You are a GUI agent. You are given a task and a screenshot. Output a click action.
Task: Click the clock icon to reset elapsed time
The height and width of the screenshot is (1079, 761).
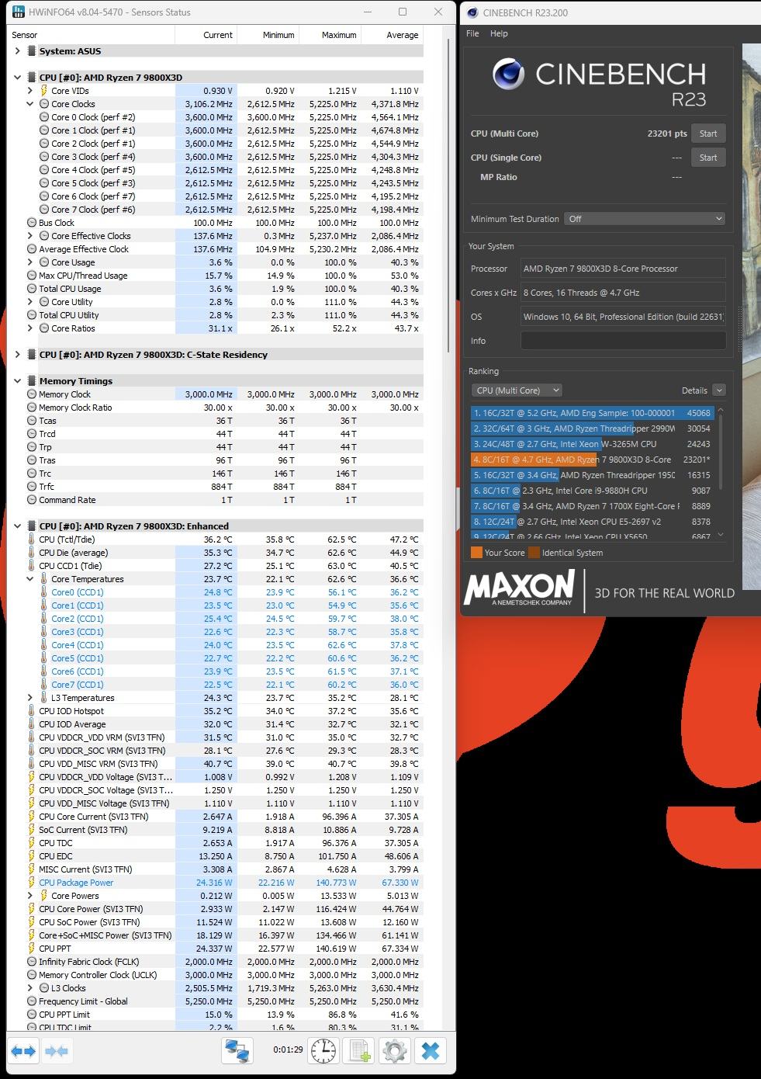coord(323,1051)
